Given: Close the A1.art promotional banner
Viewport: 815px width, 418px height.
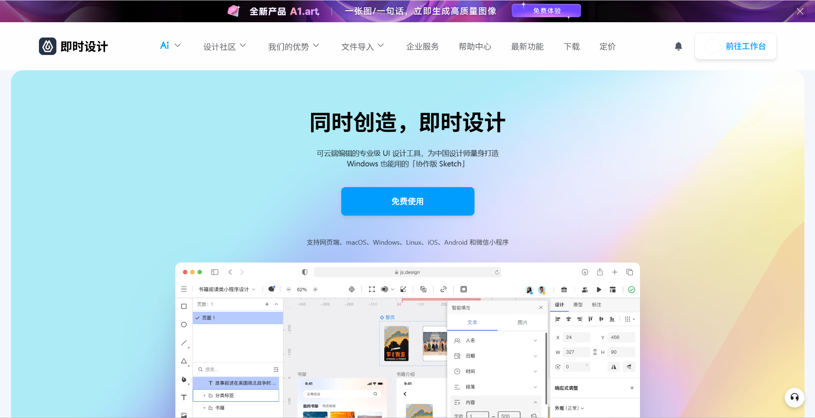Looking at the screenshot, I should click(800, 11).
